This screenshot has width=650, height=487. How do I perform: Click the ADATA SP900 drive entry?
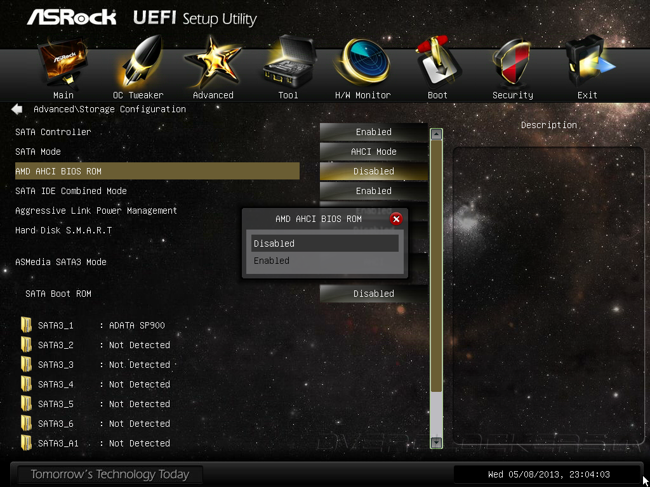tap(137, 325)
